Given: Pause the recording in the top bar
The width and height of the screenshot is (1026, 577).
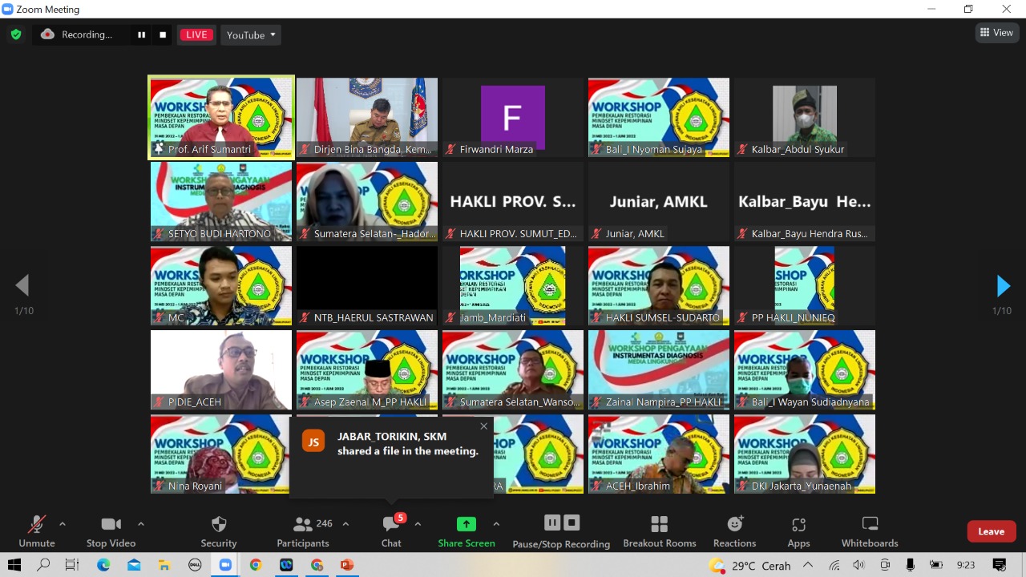Looking at the screenshot, I should [x=142, y=34].
